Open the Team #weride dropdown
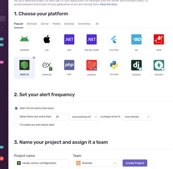 tap(96, 163)
